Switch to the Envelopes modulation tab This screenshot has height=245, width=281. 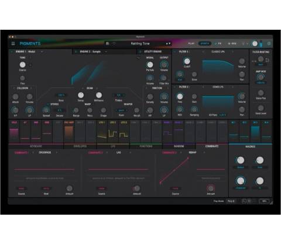(80, 146)
